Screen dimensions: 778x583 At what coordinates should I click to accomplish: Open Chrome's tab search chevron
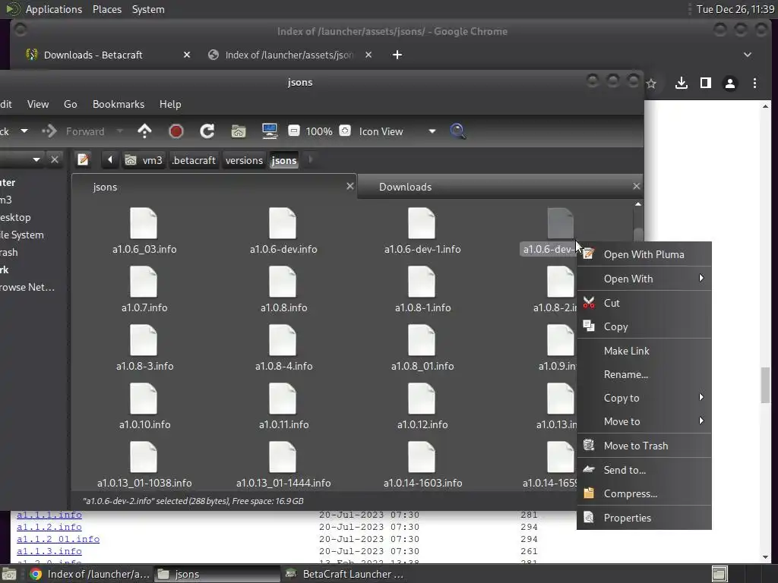click(x=748, y=55)
